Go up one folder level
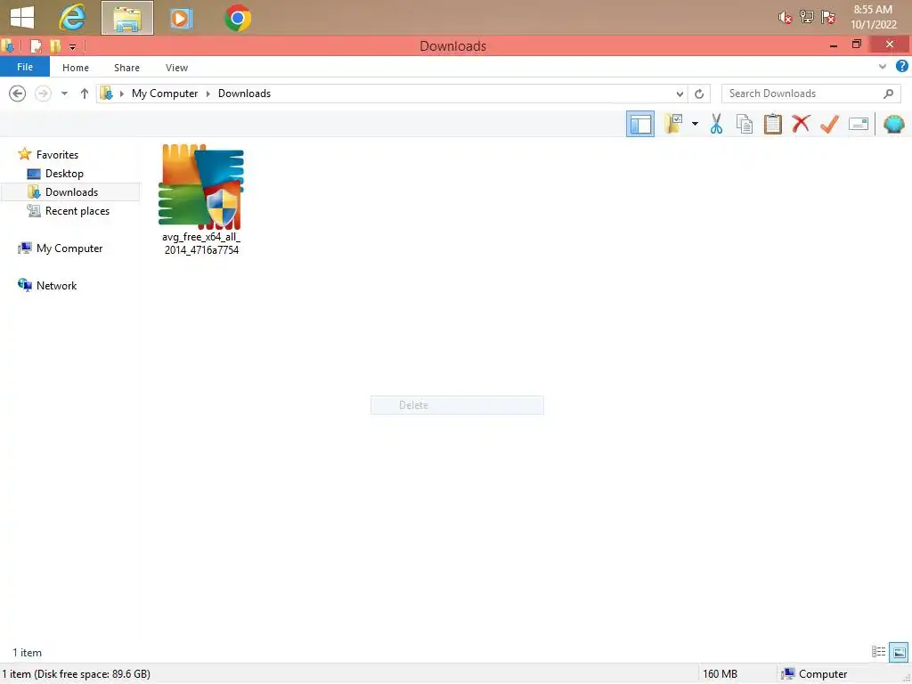 pos(85,93)
